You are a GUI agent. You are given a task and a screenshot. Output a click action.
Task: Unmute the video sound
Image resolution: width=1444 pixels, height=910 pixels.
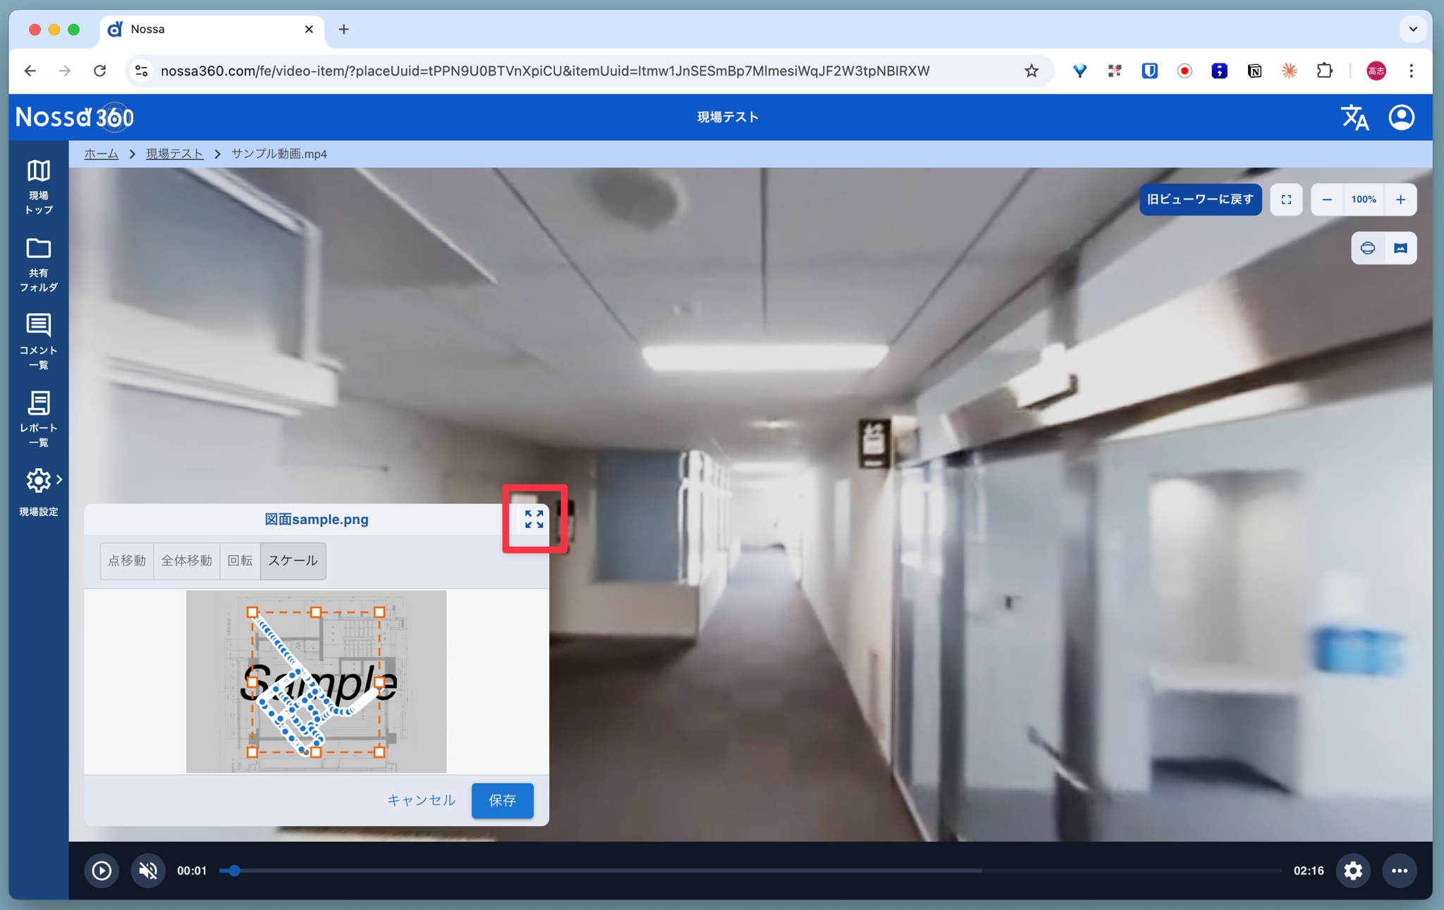(x=148, y=871)
